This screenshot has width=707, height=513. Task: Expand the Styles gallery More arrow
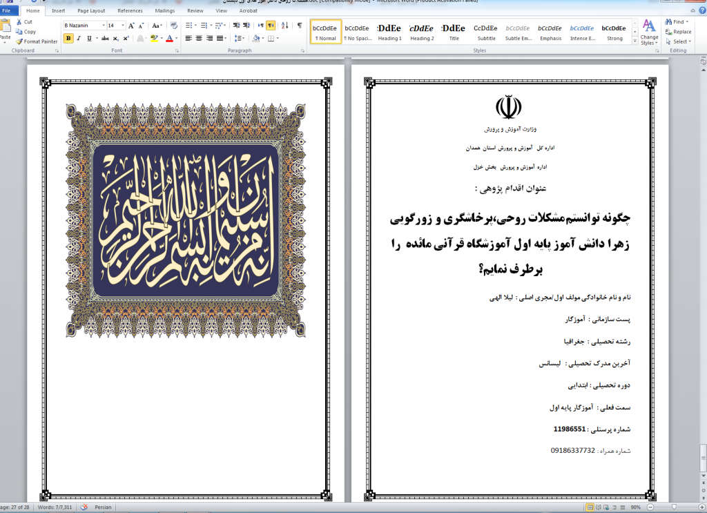[x=635, y=41]
